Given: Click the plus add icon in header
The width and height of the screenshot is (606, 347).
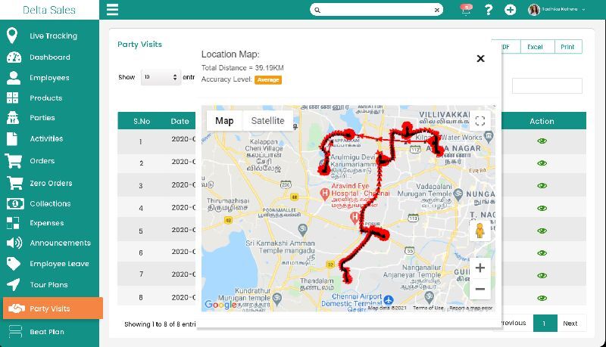Looking at the screenshot, I should (x=511, y=10).
